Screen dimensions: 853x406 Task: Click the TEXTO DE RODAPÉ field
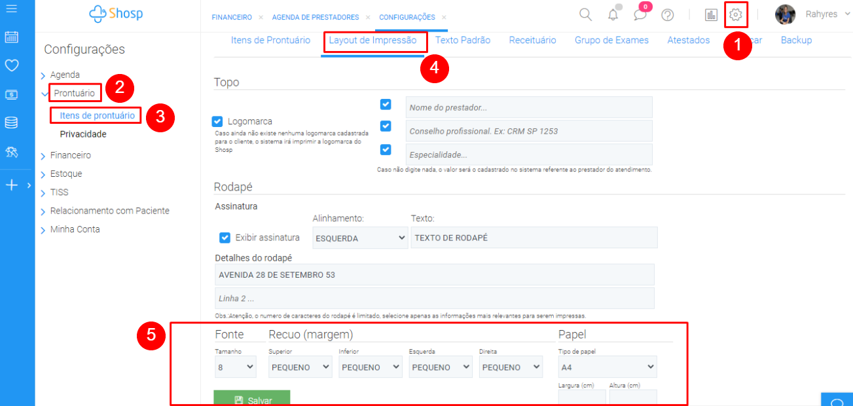(x=534, y=238)
